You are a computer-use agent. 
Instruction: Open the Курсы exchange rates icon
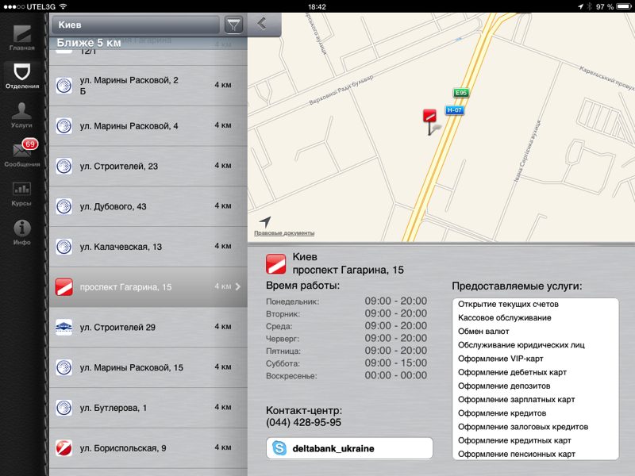point(21,193)
